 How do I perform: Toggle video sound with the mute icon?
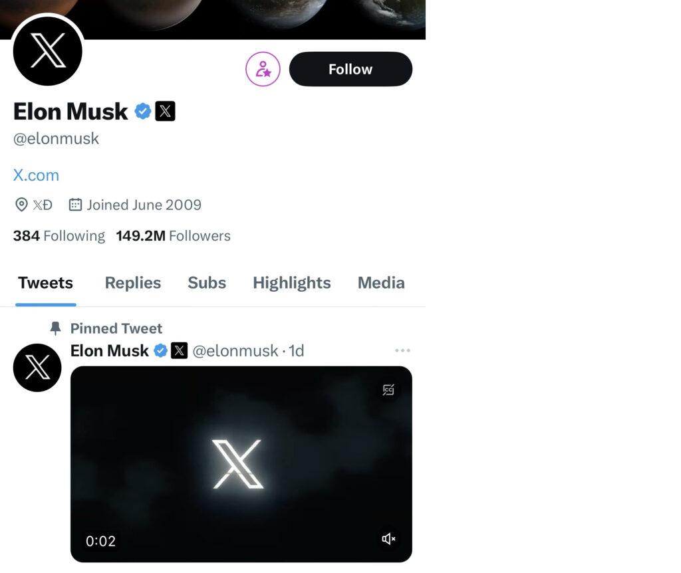pyautogui.click(x=388, y=538)
